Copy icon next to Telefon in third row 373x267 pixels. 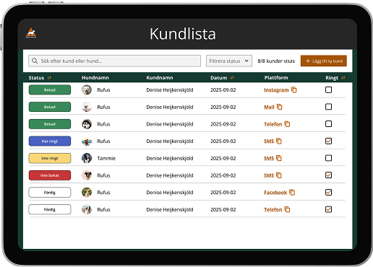click(287, 124)
